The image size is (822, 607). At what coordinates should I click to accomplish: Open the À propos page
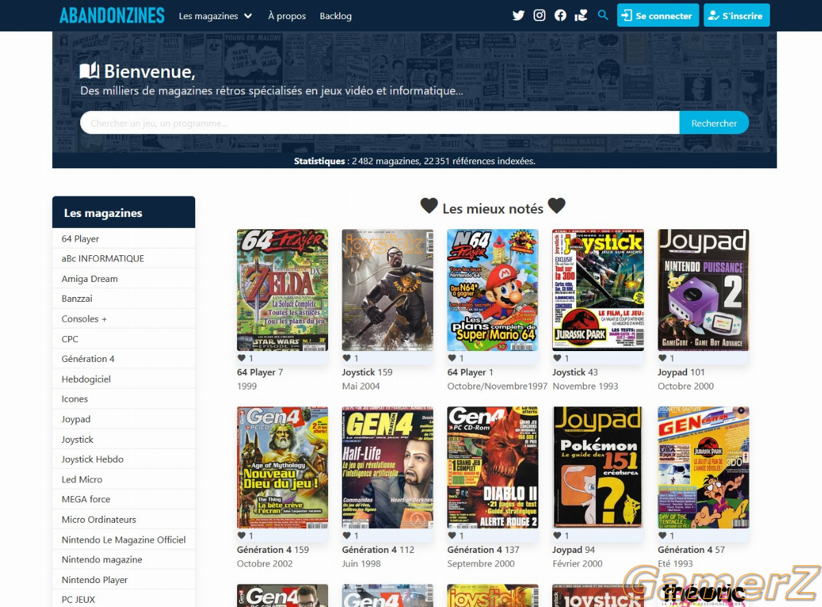287,16
